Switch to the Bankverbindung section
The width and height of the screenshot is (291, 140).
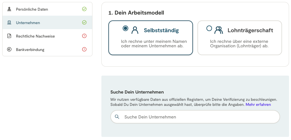[x=30, y=50]
